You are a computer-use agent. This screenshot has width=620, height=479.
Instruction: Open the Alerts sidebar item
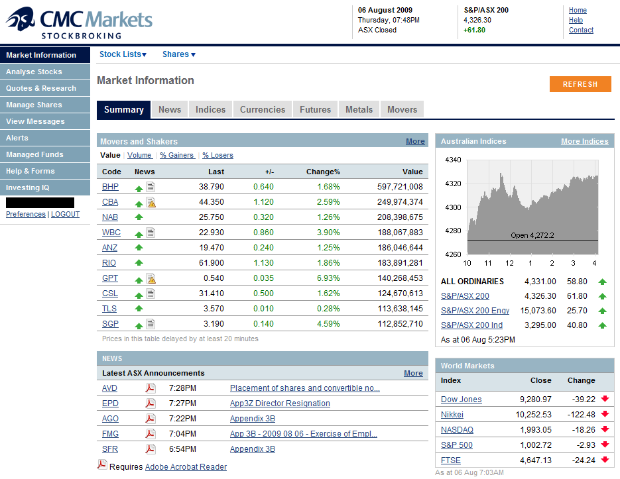45,138
